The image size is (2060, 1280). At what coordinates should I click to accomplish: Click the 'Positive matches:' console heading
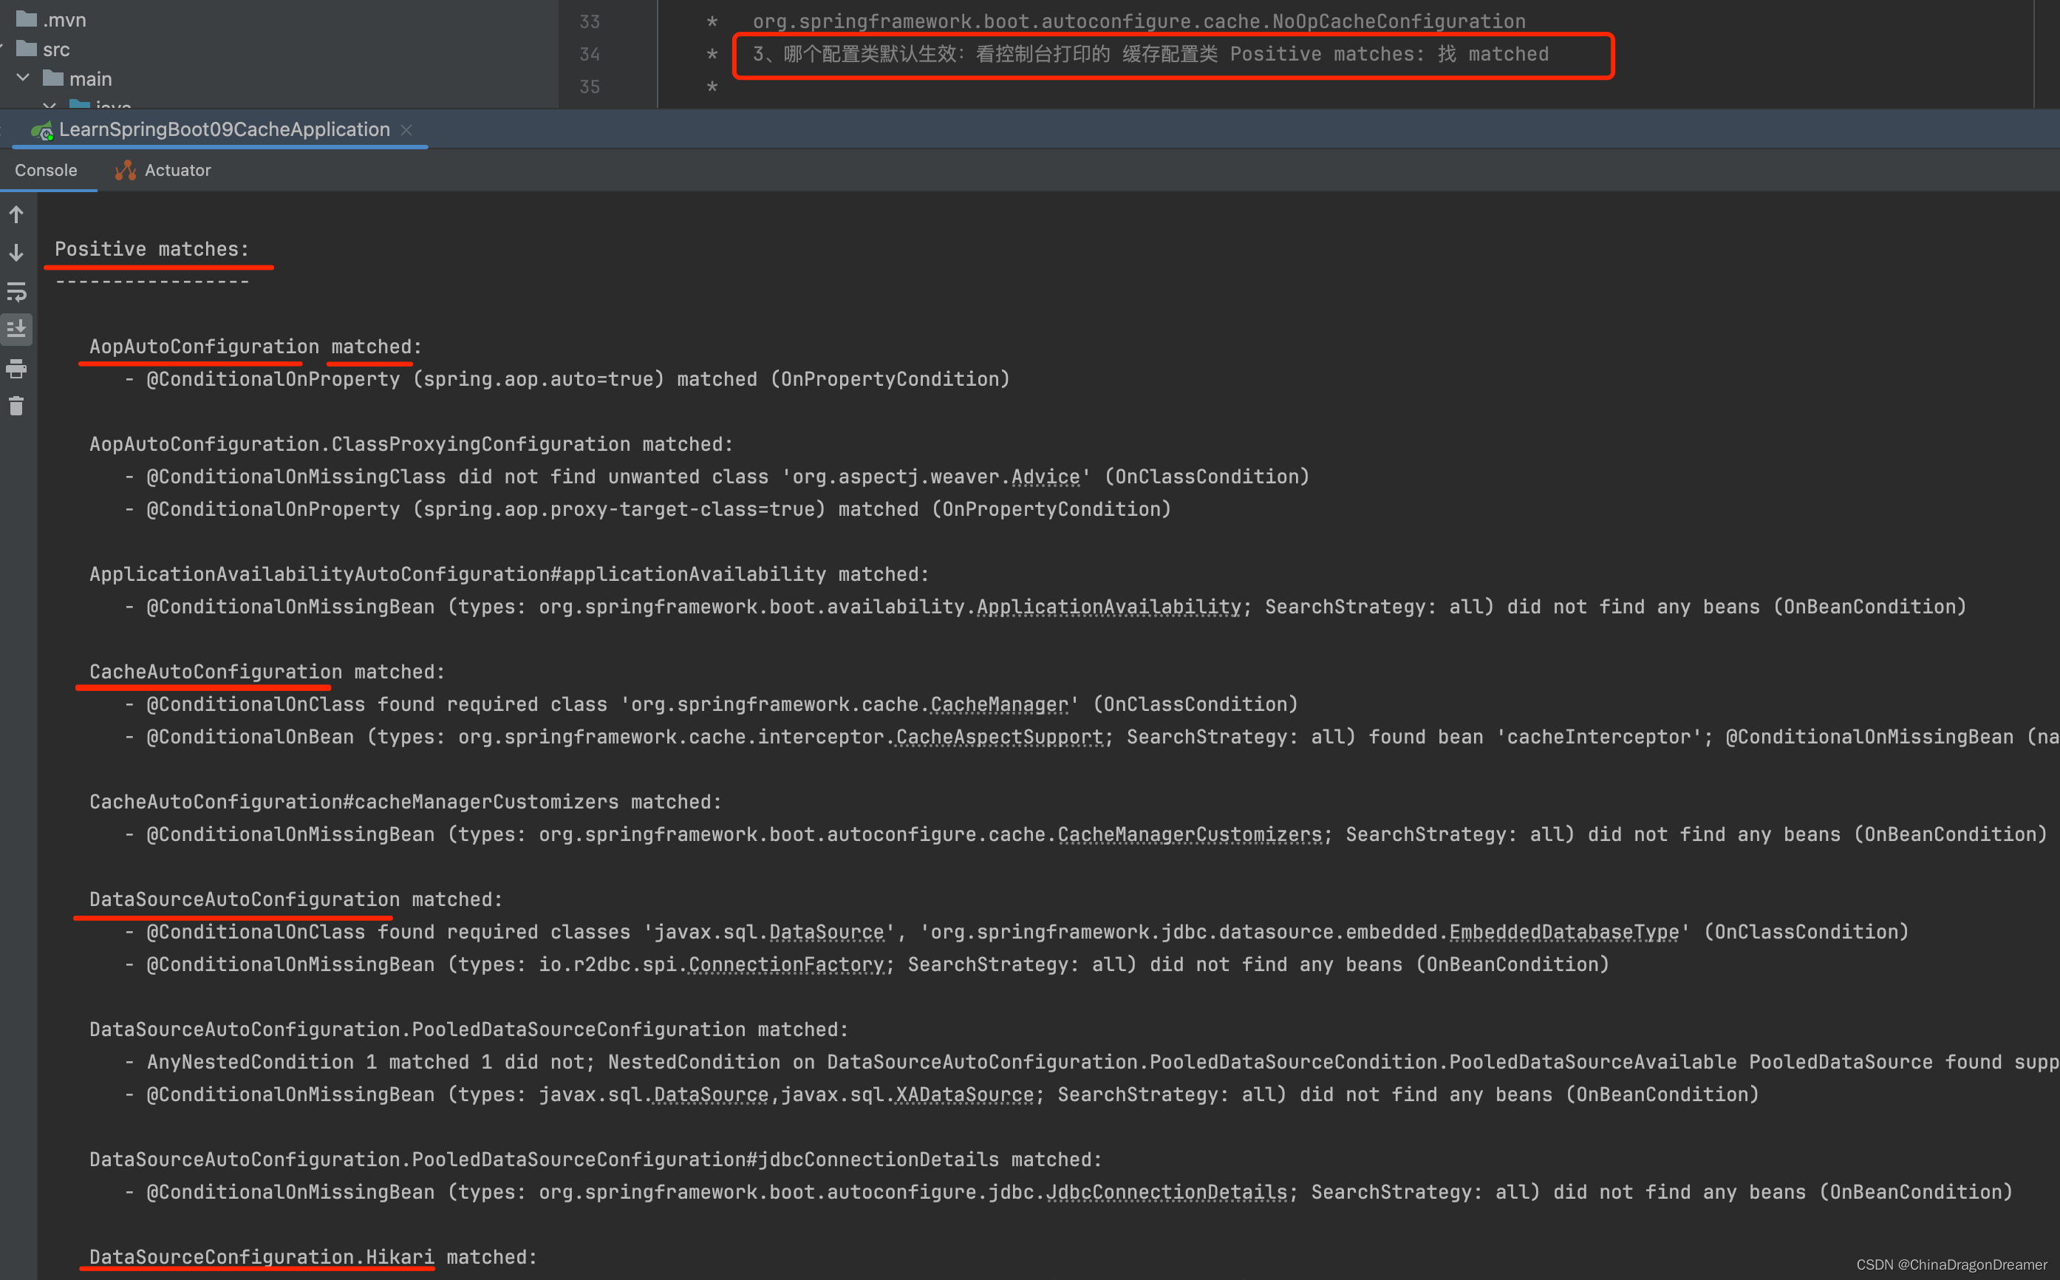point(152,249)
